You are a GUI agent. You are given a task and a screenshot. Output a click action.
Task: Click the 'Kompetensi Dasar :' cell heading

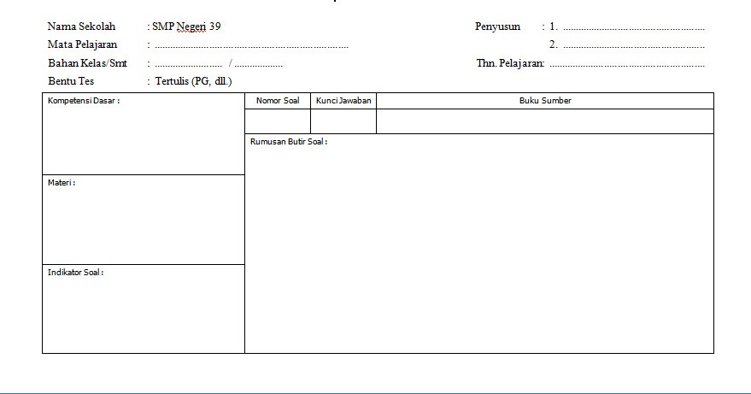click(84, 101)
